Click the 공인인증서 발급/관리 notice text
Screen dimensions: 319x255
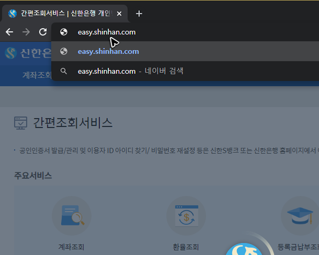point(169,150)
